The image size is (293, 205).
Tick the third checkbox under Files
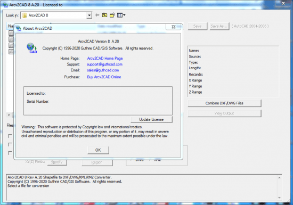coord(10,153)
